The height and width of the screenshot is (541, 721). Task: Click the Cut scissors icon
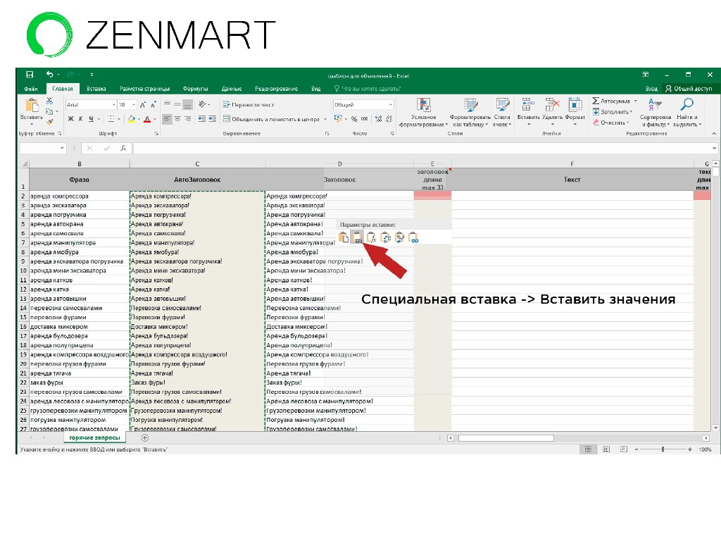click(49, 101)
